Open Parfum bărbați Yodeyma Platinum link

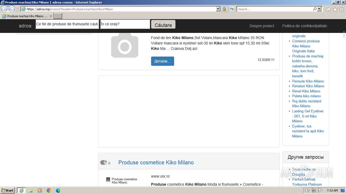click(x=307, y=182)
